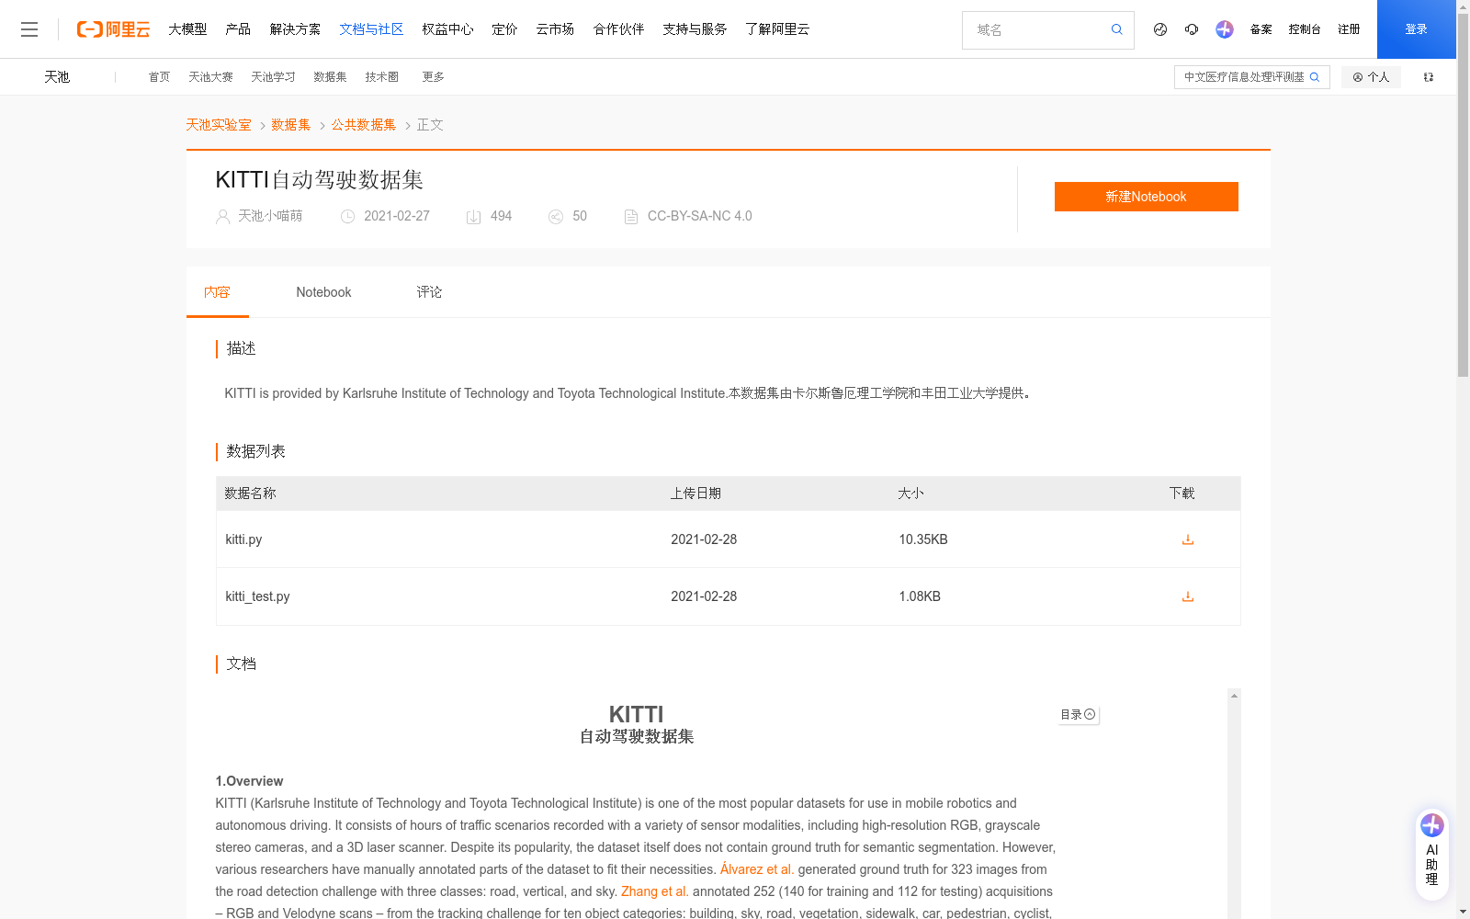Image resolution: width=1470 pixels, height=919 pixels.
Task: Click the AI assistant sparkle icon in header
Action: 1224,29
